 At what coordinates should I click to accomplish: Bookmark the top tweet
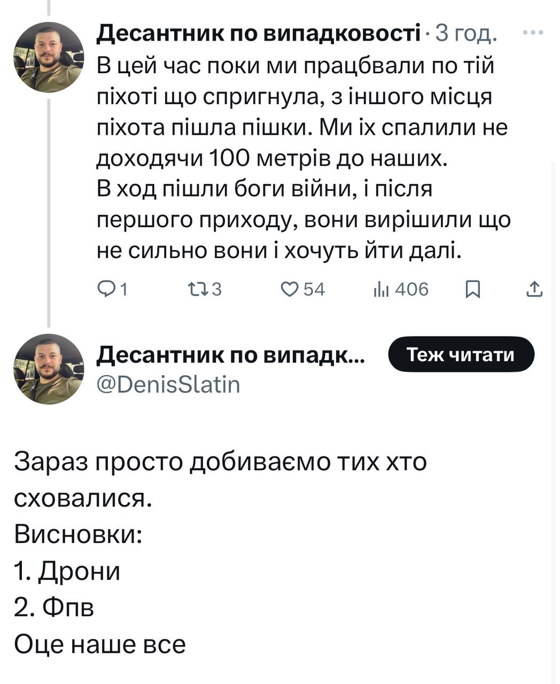473,290
